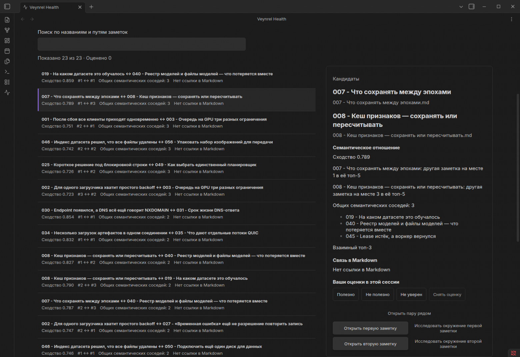Select pair 034 ↔ 035 QUIC row
Screen dimensions: 520x357
pos(177,236)
